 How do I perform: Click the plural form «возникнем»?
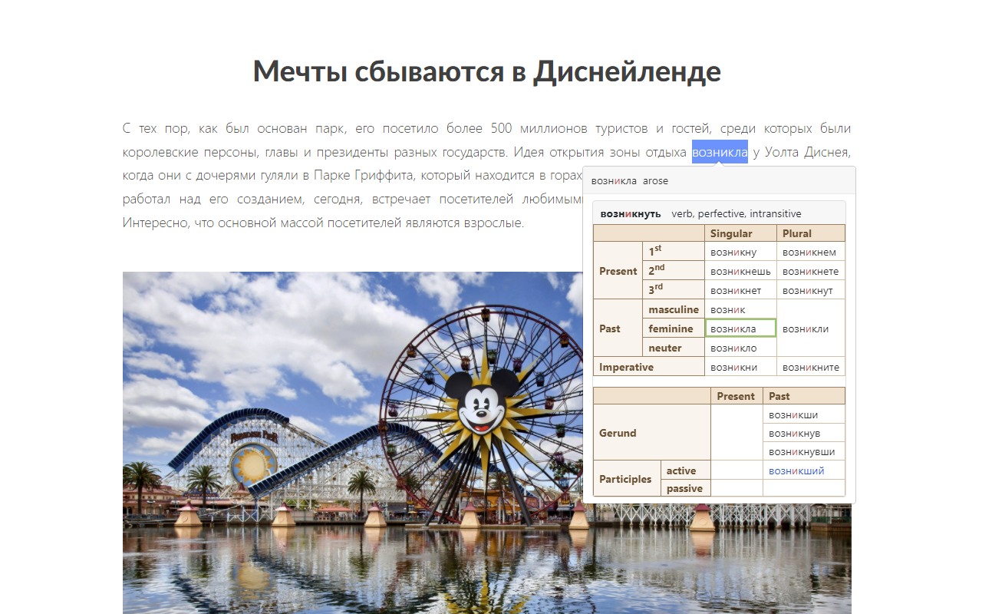(809, 251)
